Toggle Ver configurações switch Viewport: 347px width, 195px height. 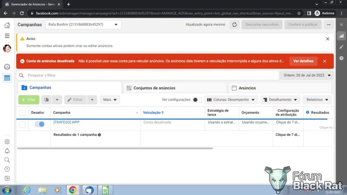(197, 100)
